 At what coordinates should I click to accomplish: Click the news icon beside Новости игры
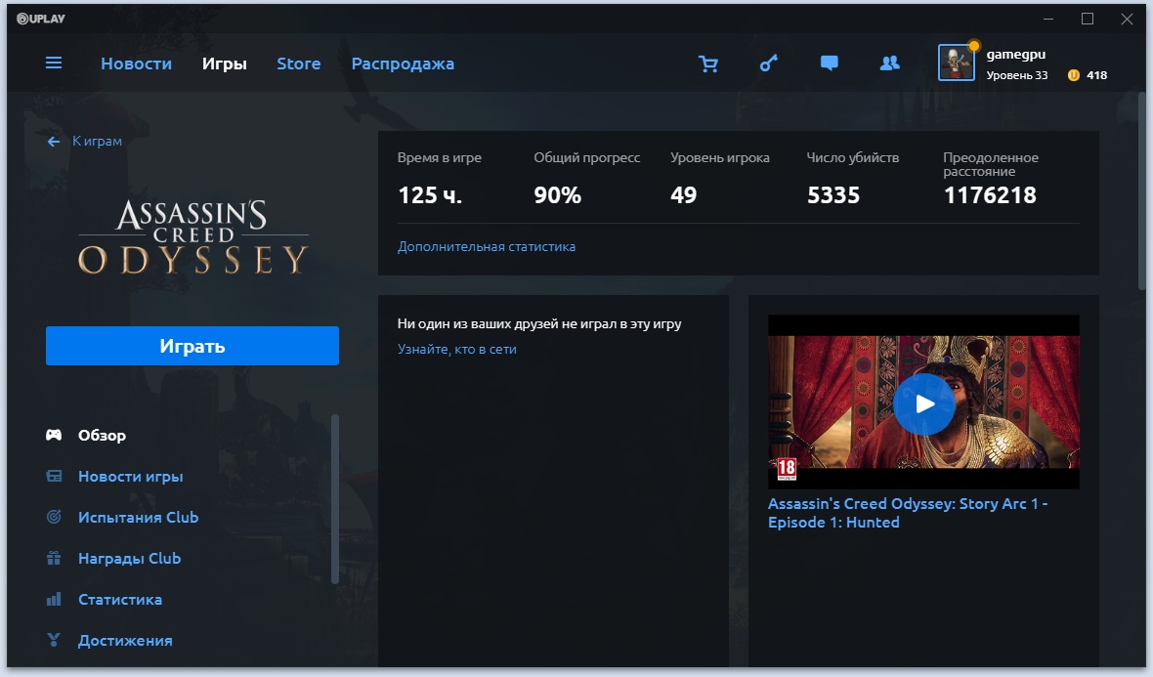pyautogui.click(x=54, y=477)
